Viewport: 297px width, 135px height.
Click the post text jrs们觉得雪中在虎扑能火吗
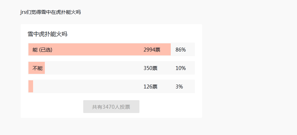(51, 12)
